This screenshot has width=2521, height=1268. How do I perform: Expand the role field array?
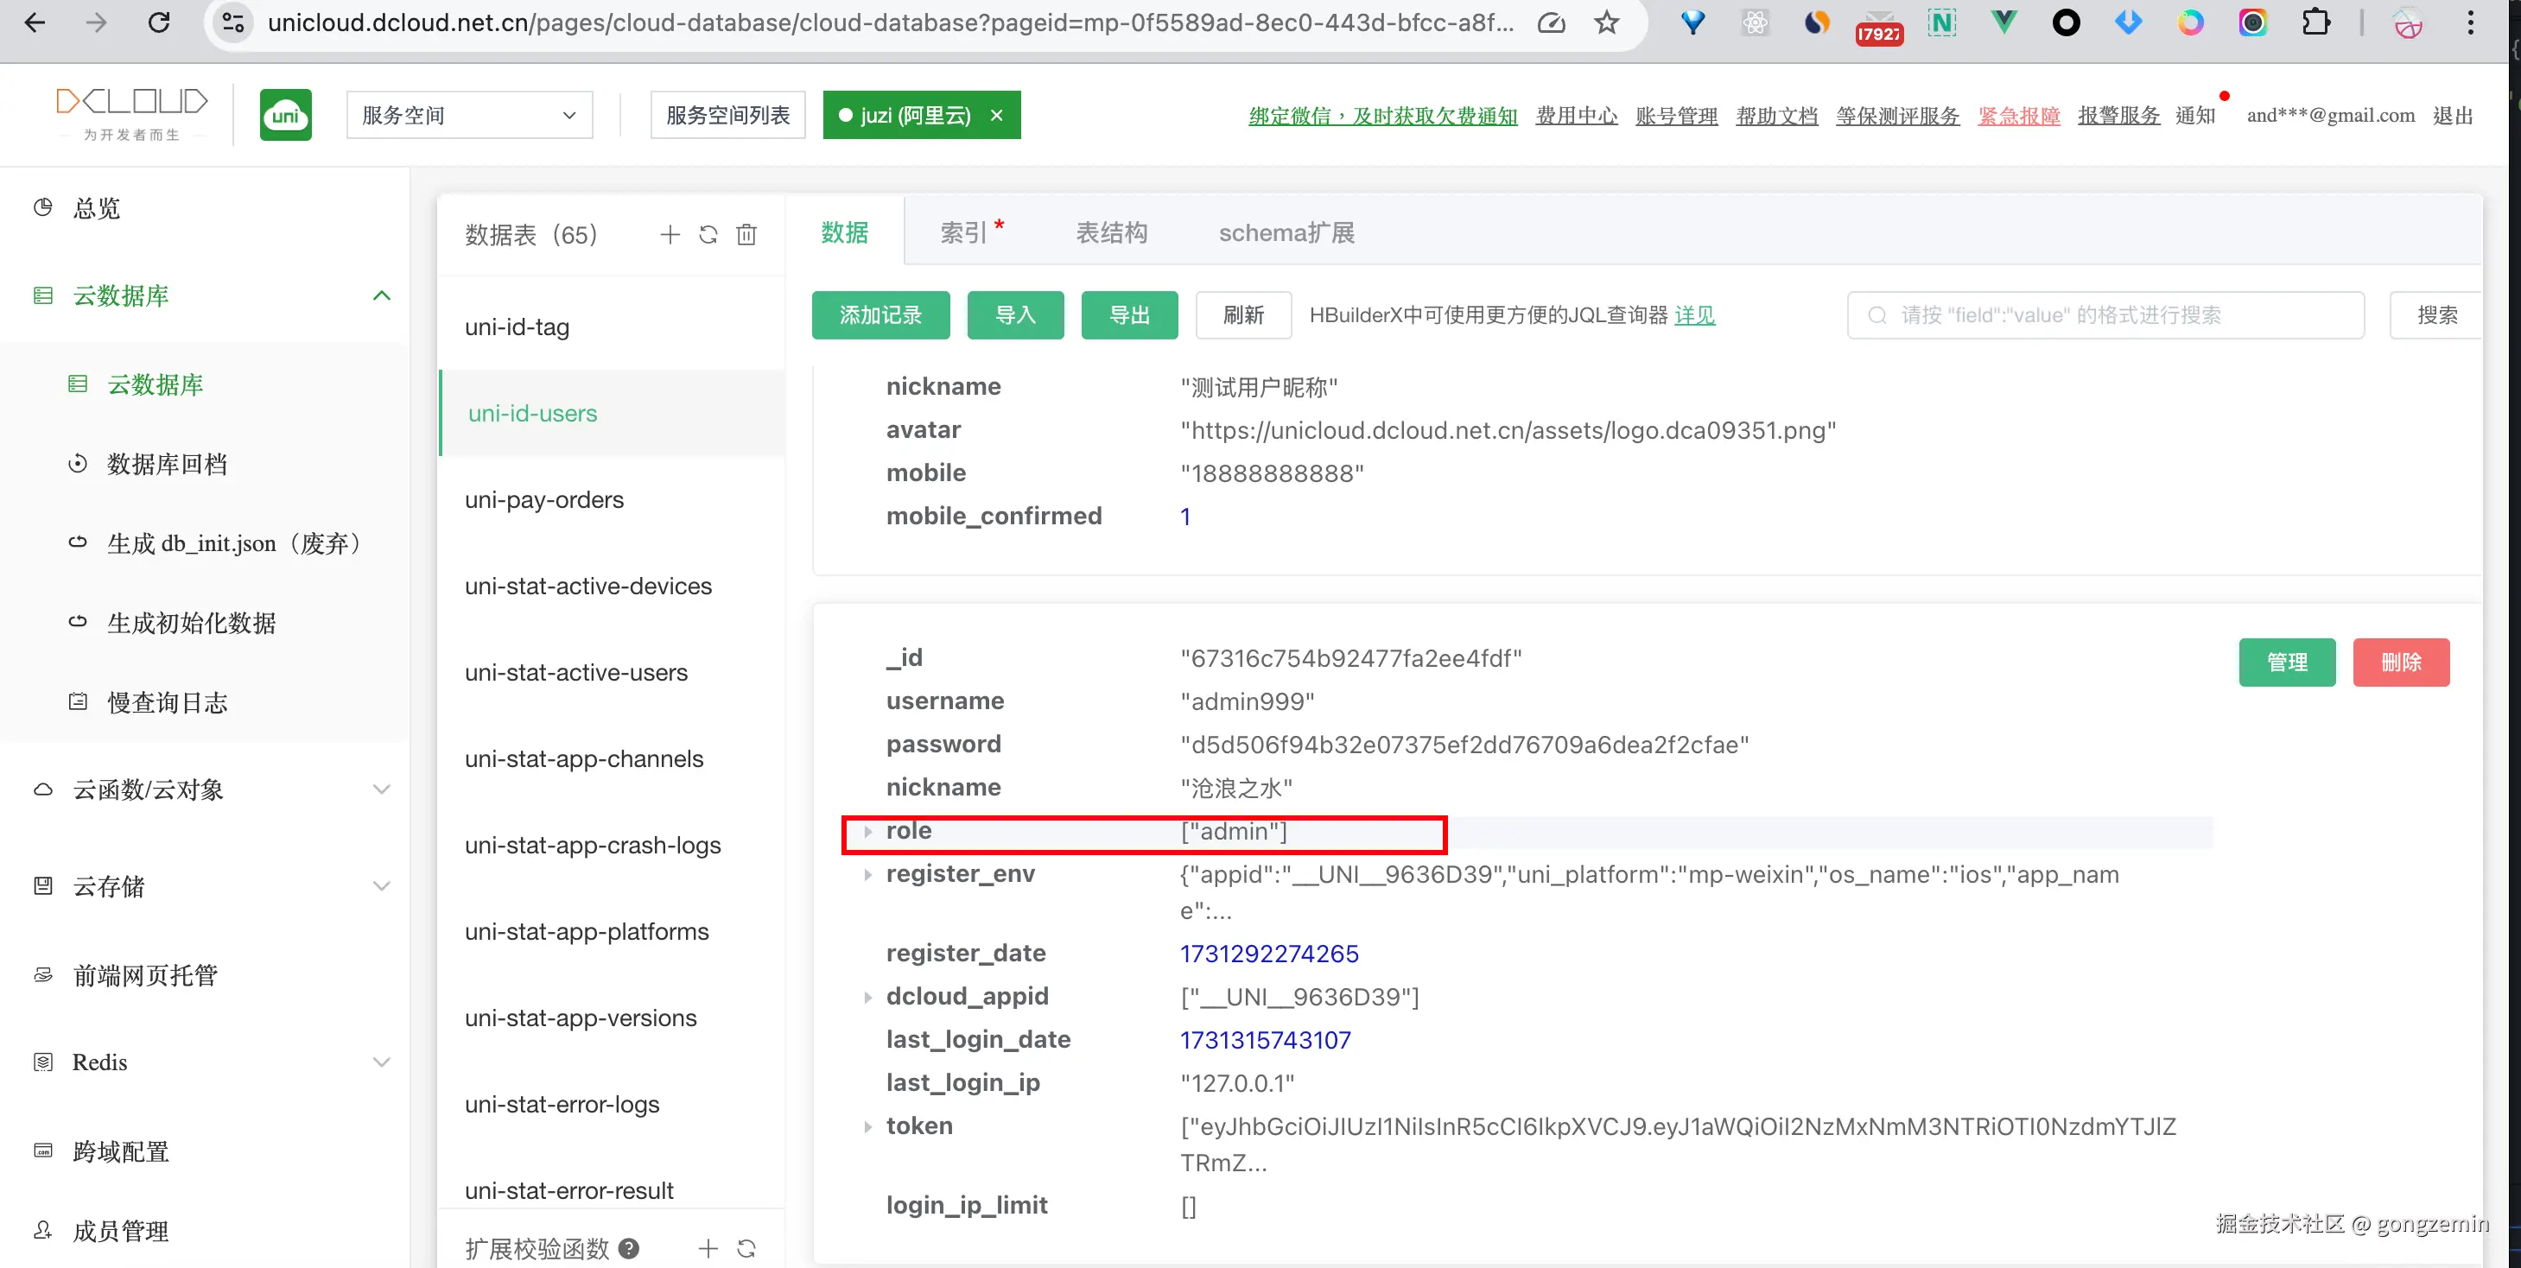click(868, 832)
